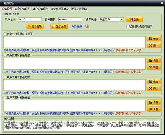165x135 pixels.
Task: Save the 会员交费时 message with 保存
Action: [154, 60]
